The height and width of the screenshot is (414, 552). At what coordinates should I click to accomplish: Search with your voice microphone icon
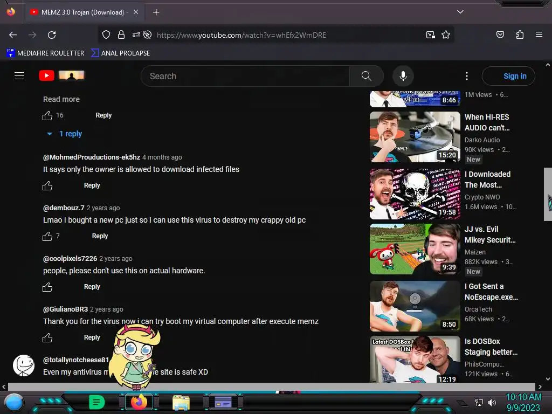(x=403, y=76)
